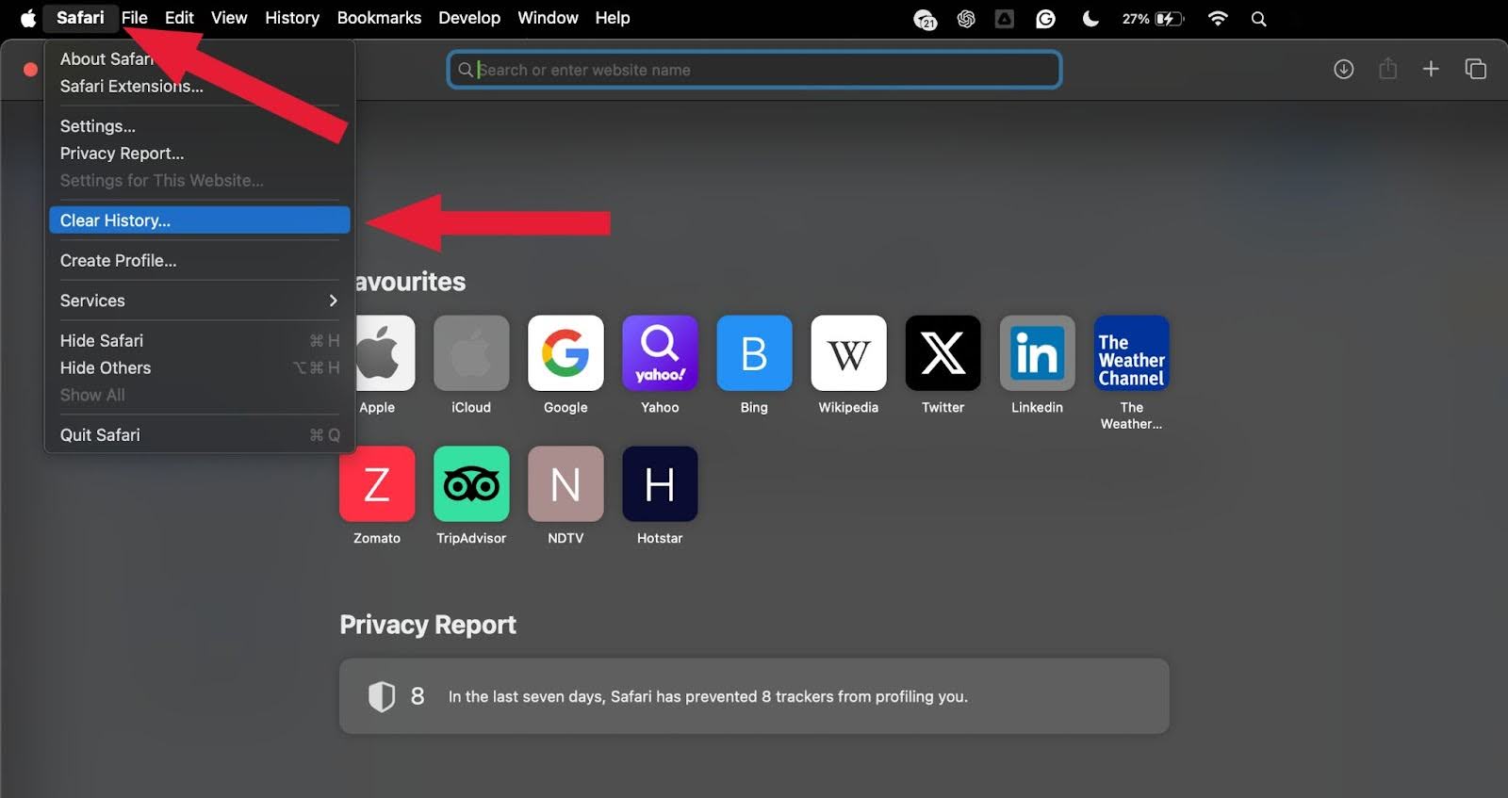Click the battery status indicator
Screen dimensions: 1508x798
click(1153, 19)
